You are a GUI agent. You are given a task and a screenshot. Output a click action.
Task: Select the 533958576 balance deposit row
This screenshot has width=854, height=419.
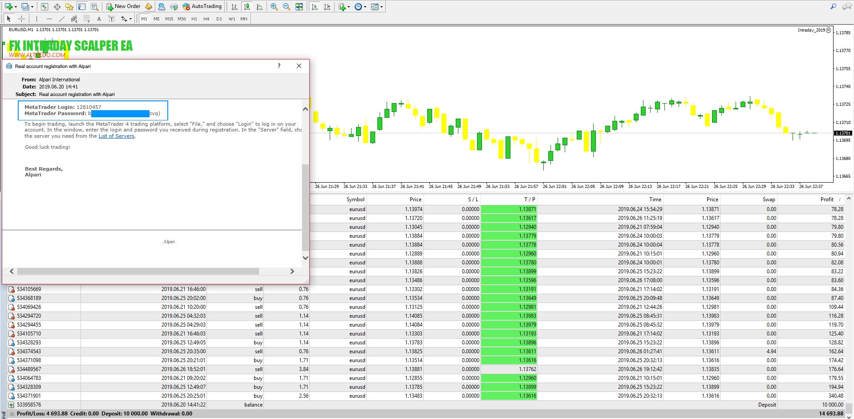pyautogui.click(x=426, y=405)
